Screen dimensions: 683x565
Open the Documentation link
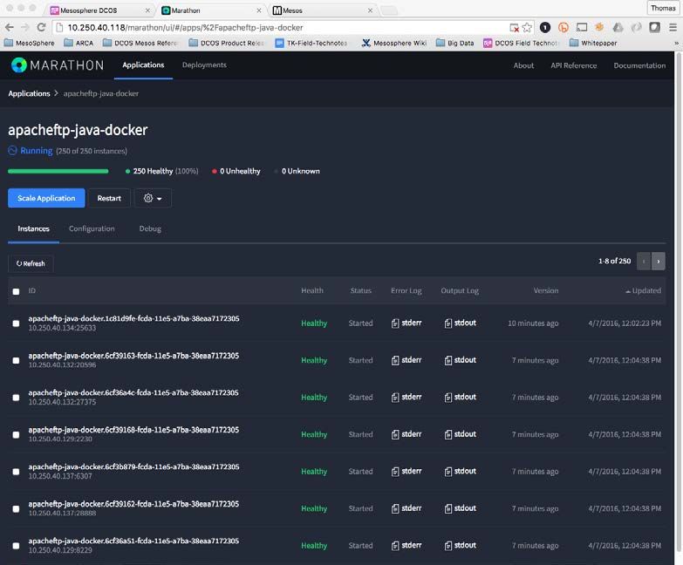click(639, 65)
